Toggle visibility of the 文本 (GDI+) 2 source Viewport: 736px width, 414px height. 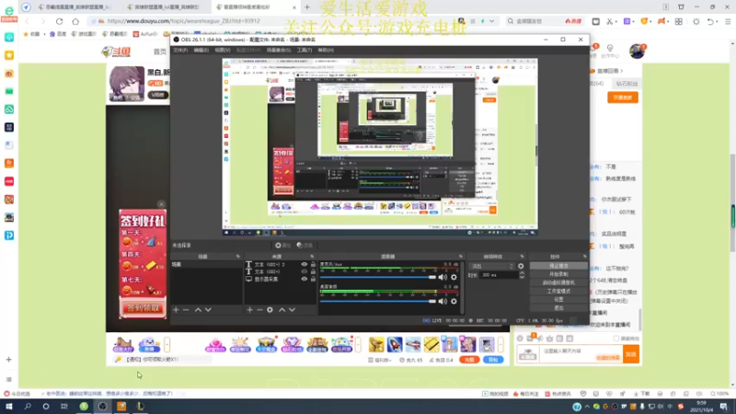305,264
